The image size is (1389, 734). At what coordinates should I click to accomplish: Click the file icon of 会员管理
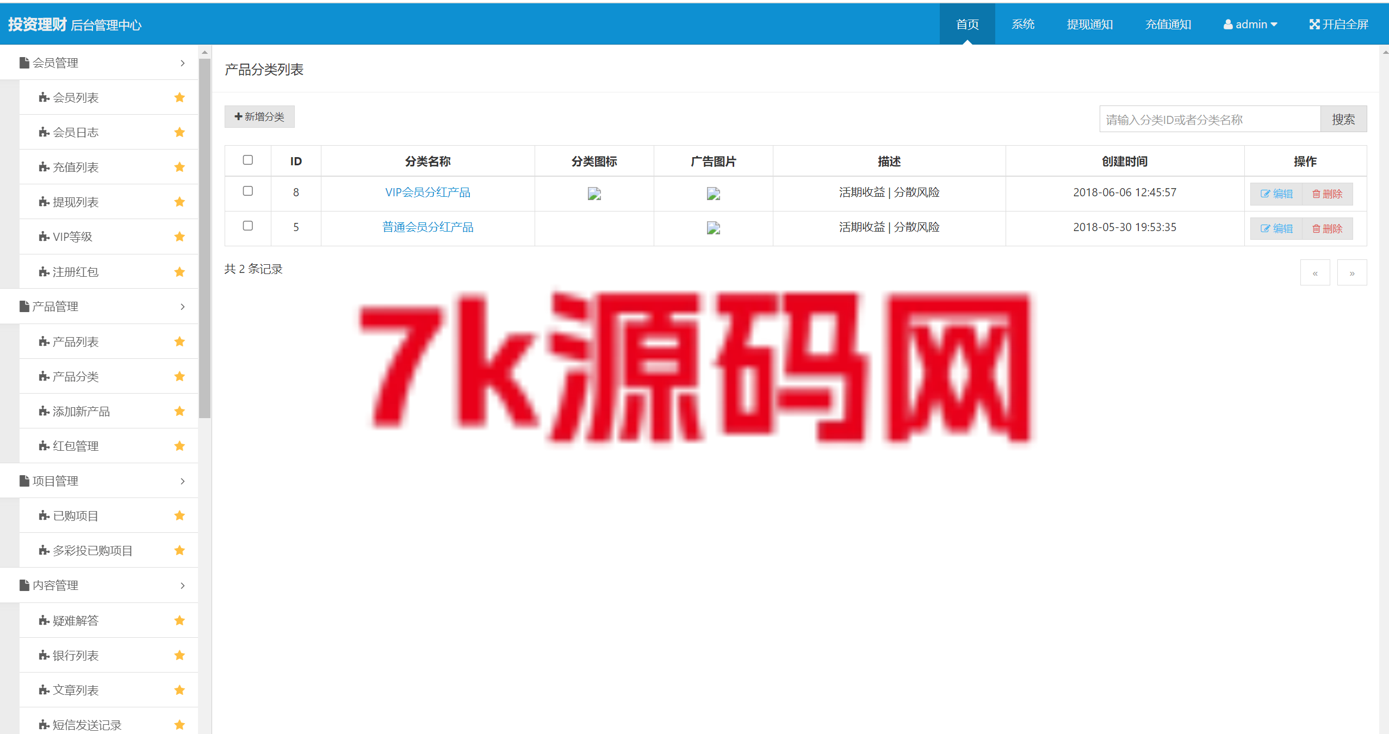24,63
